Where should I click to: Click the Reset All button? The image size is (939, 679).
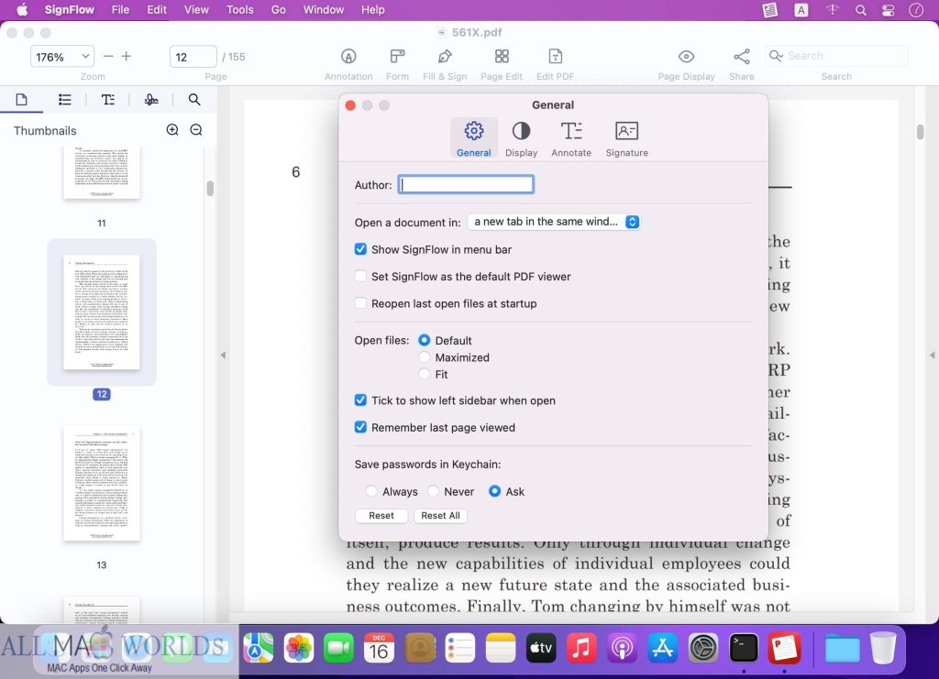coord(440,516)
